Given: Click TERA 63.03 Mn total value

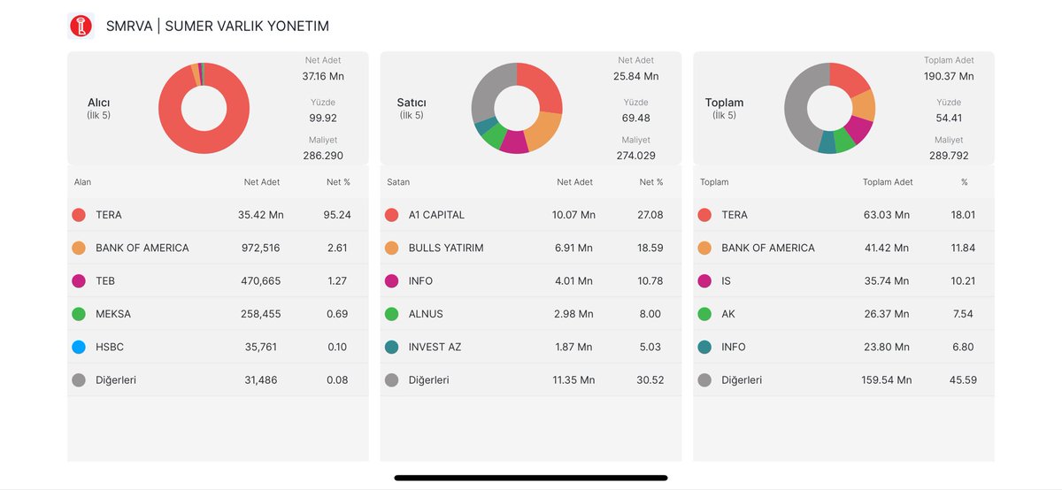Looking at the screenshot, I should click(x=887, y=215).
